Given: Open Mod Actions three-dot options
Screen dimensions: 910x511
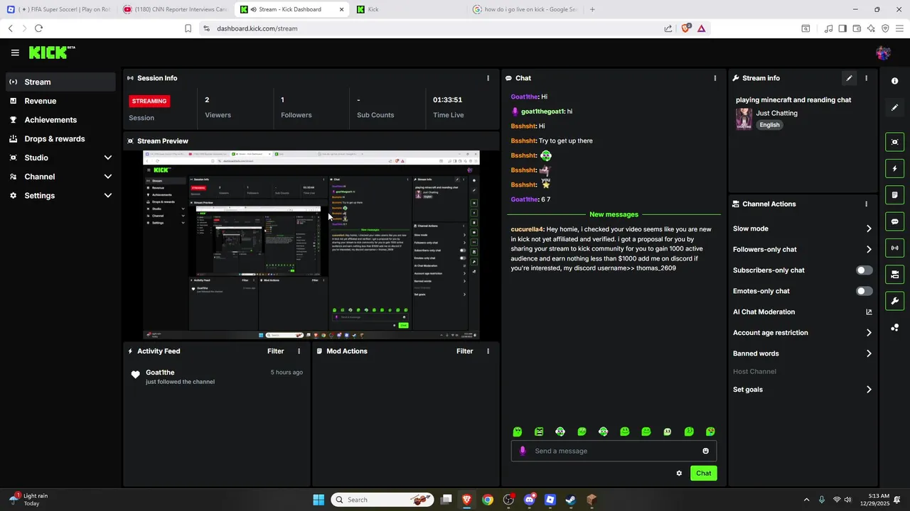Looking at the screenshot, I should (x=488, y=351).
